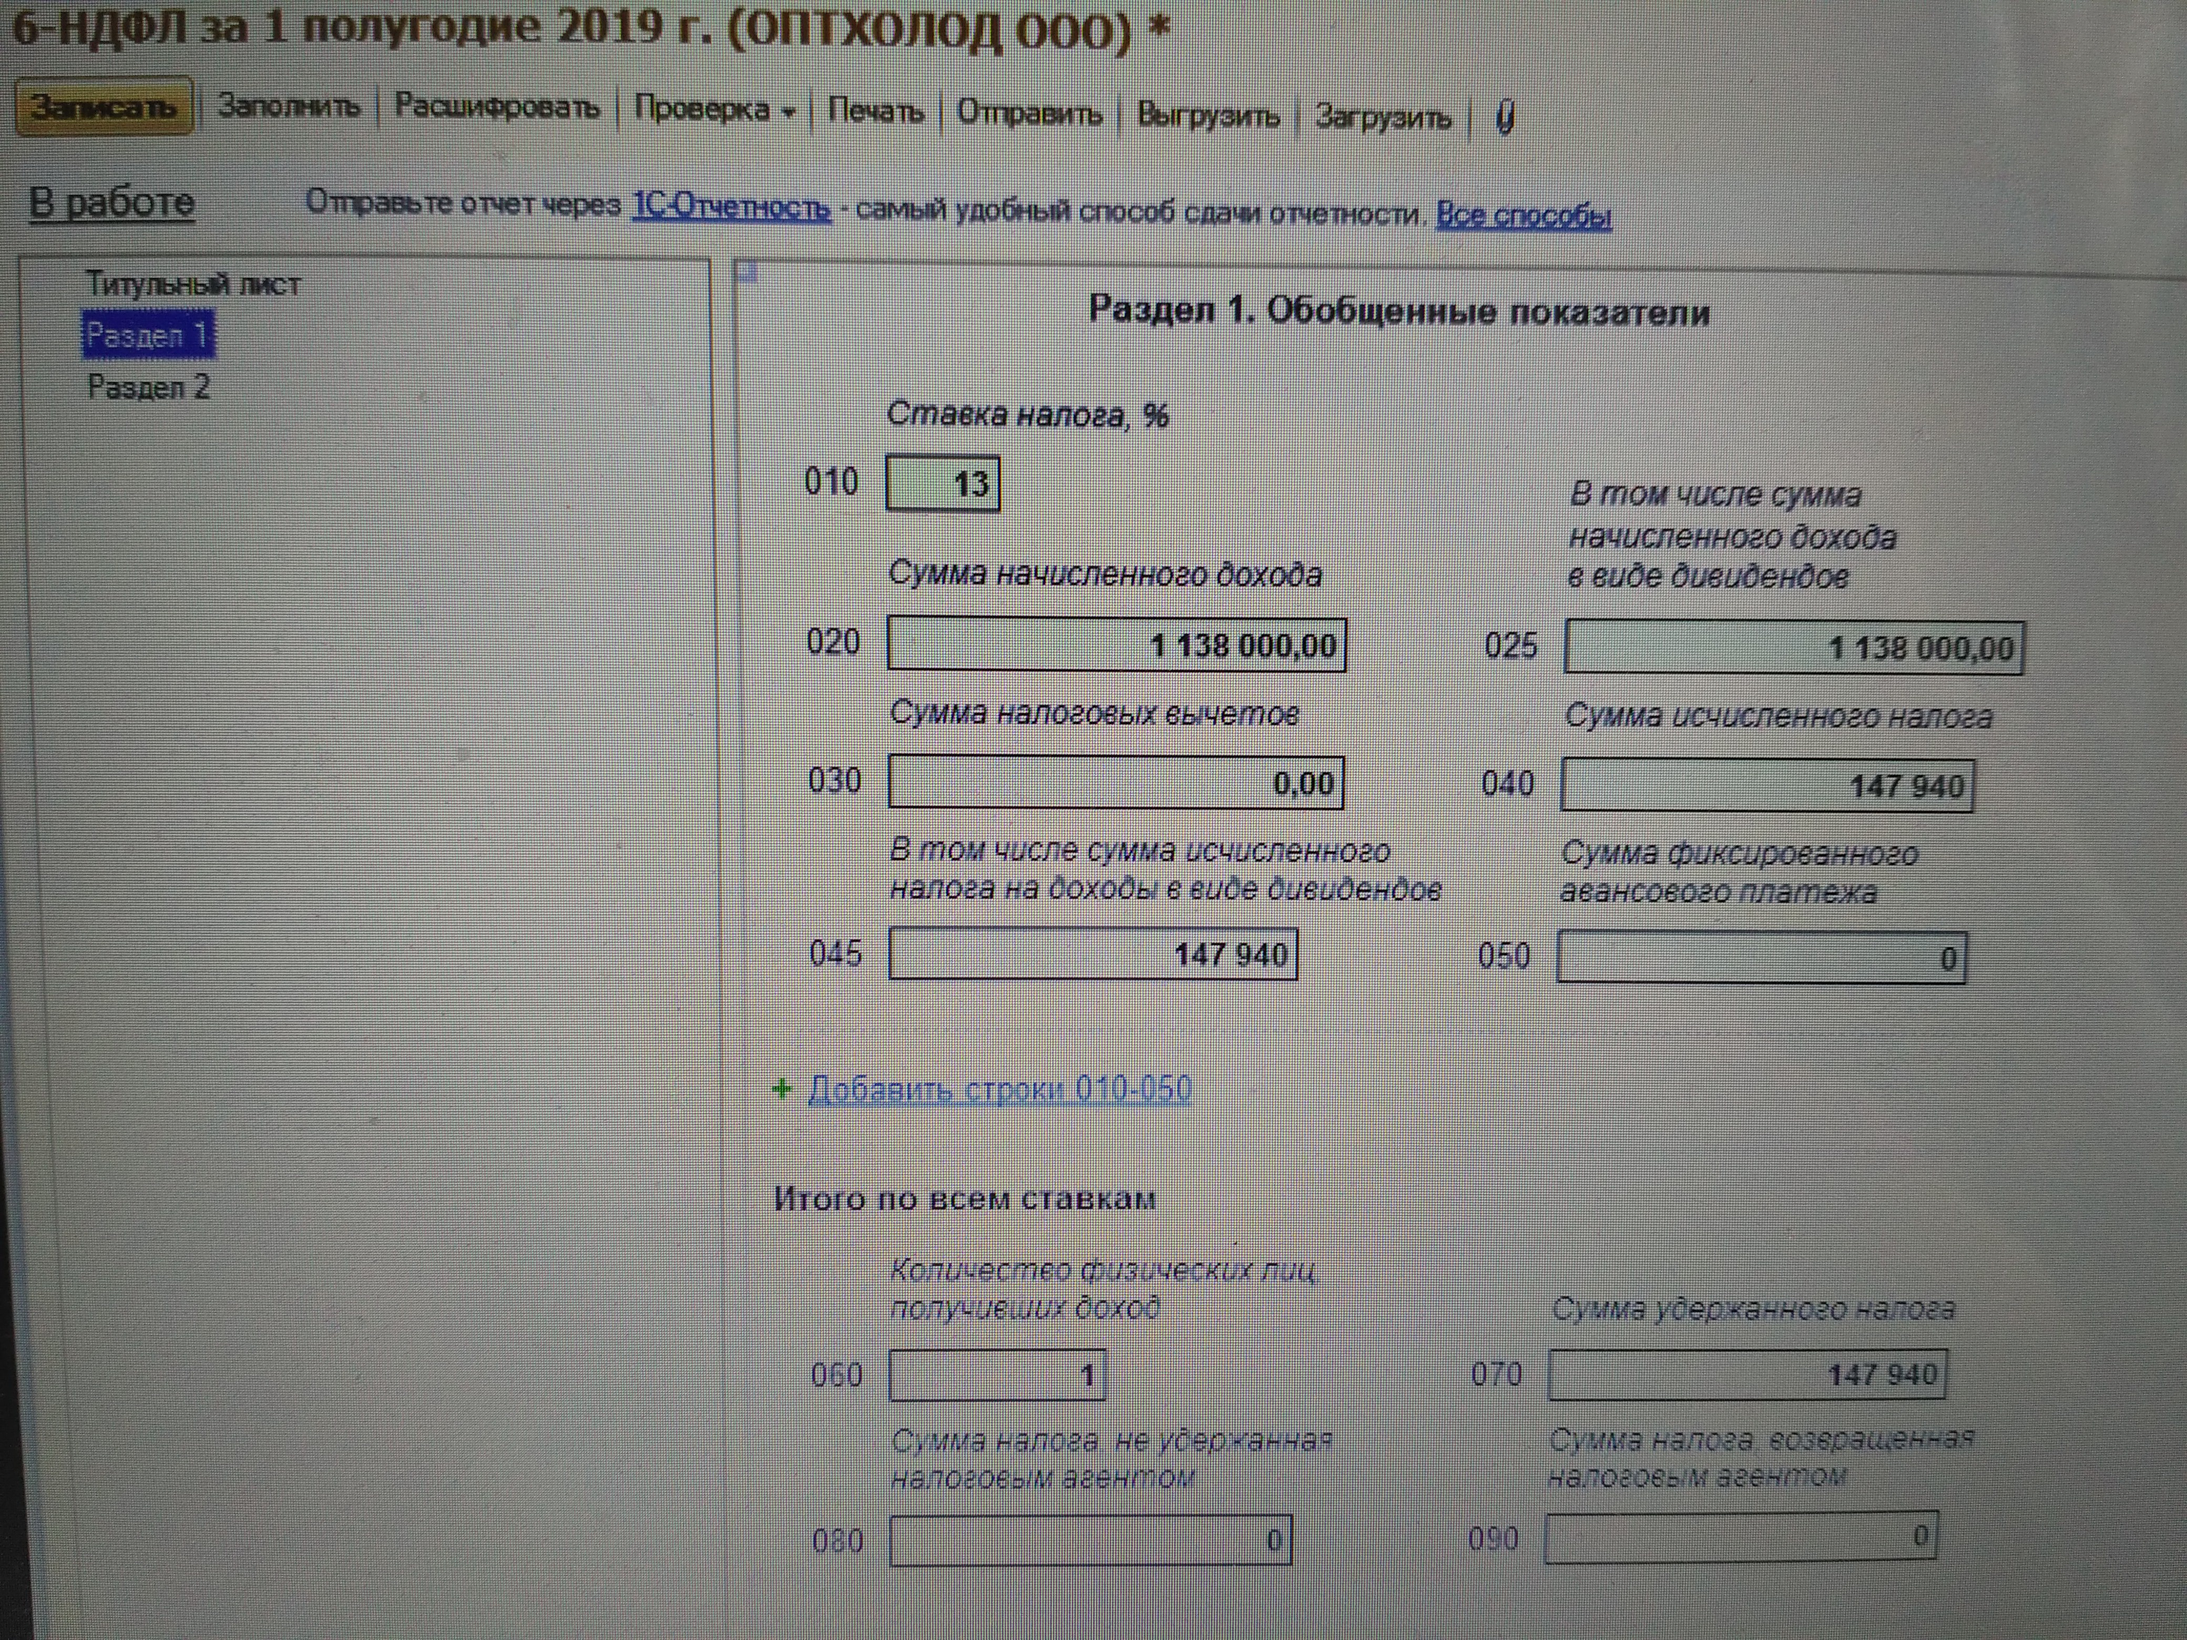
Task: Open the Титульный лист section
Action: [x=193, y=285]
